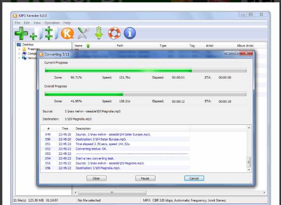Click the blue info About icon
Image resolution: width=281 pixels, height=205 pixels.
tap(130, 33)
